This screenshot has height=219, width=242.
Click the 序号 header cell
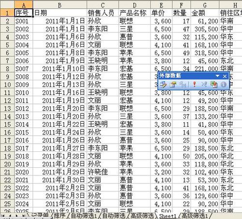pyautogui.click(x=24, y=13)
